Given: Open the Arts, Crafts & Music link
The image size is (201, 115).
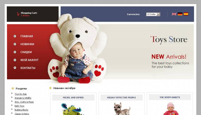Looking at the screenshot, I should 24,102.
